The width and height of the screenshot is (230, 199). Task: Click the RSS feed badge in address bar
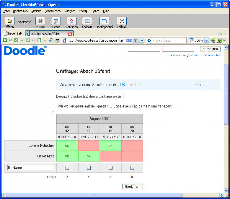[x=129, y=40]
